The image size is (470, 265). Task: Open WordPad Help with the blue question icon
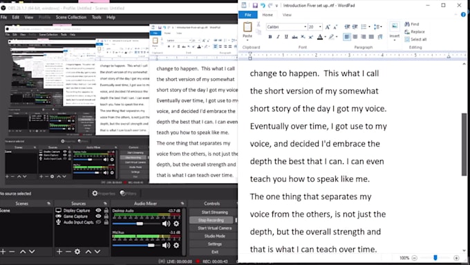[x=463, y=15]
